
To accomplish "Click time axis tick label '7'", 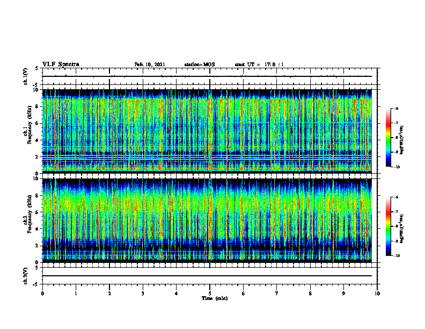I will coord(277,294).
